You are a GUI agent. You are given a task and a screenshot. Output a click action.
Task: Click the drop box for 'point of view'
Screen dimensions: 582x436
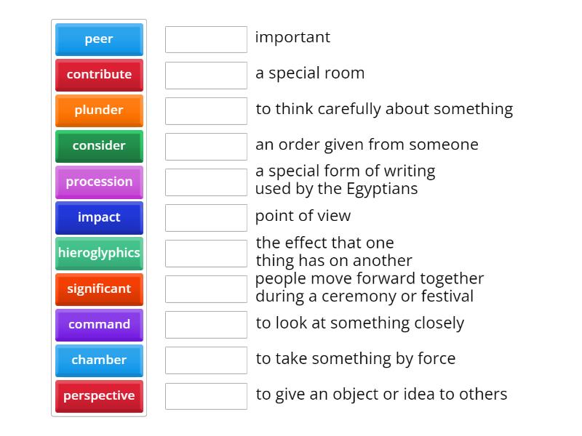(206, 217)
